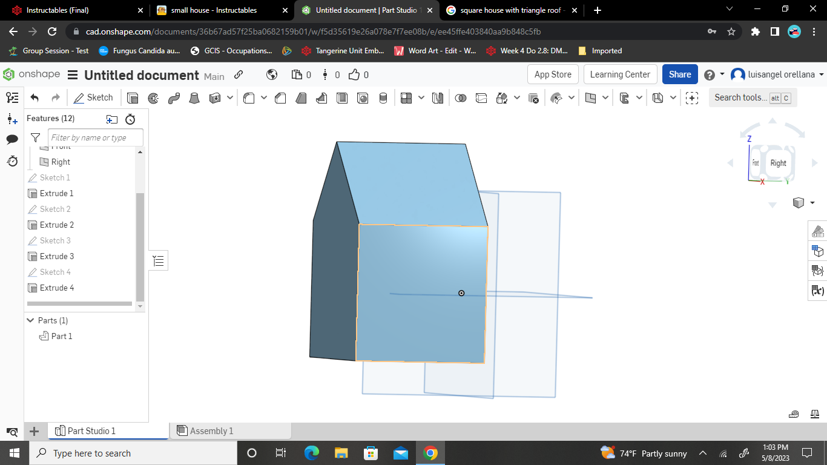827x465 pixels.
Task: Open the Main branch menu
Action: pos(214,77)
